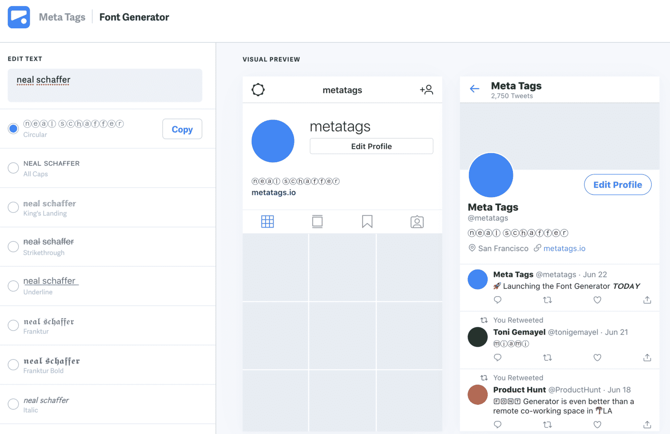This screenshot has height=434, width=670.
Task: Open the metatags.io link in Twitter bio
Action: click(x=564, y=248)
